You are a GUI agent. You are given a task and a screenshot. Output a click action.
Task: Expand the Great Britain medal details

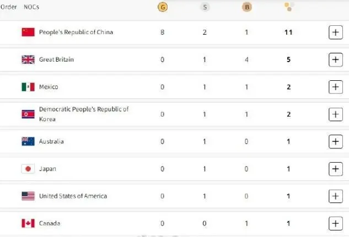[x=336, y=60]
